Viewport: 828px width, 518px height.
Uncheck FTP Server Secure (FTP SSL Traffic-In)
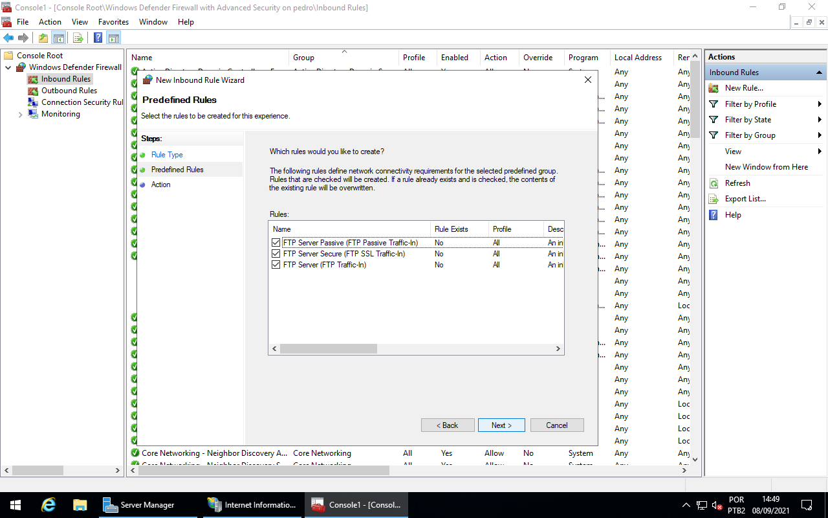coord(276,253)
